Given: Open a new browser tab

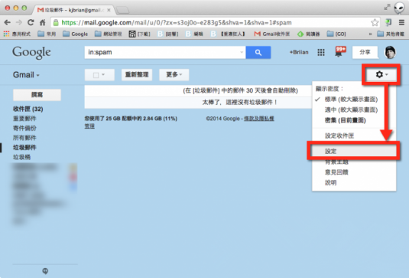Looking at the screenshot, I should (122, 10).
